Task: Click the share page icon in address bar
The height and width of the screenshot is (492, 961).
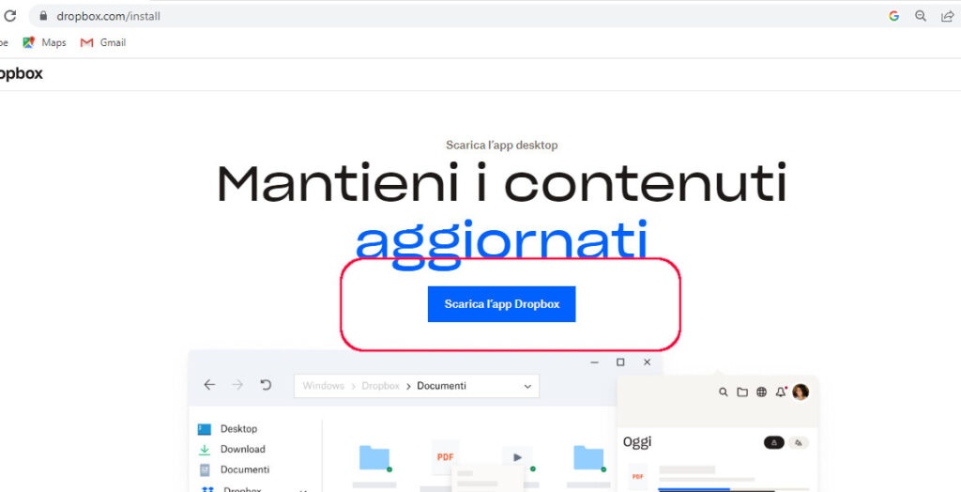Action: pos(948,16)
